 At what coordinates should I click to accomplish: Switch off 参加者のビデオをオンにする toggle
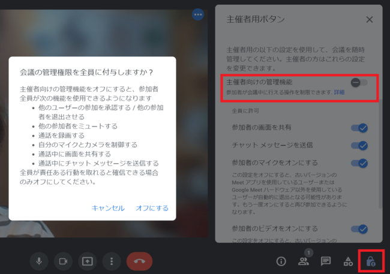click(x=359, y=228)
